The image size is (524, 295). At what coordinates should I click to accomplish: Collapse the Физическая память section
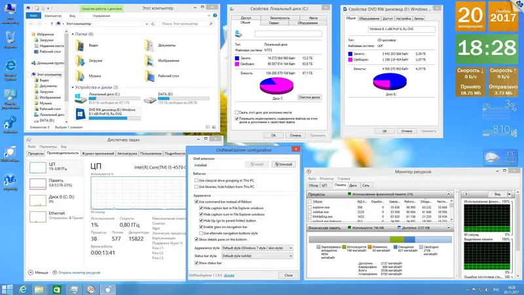pyautogui.click(x=448, y=227)
